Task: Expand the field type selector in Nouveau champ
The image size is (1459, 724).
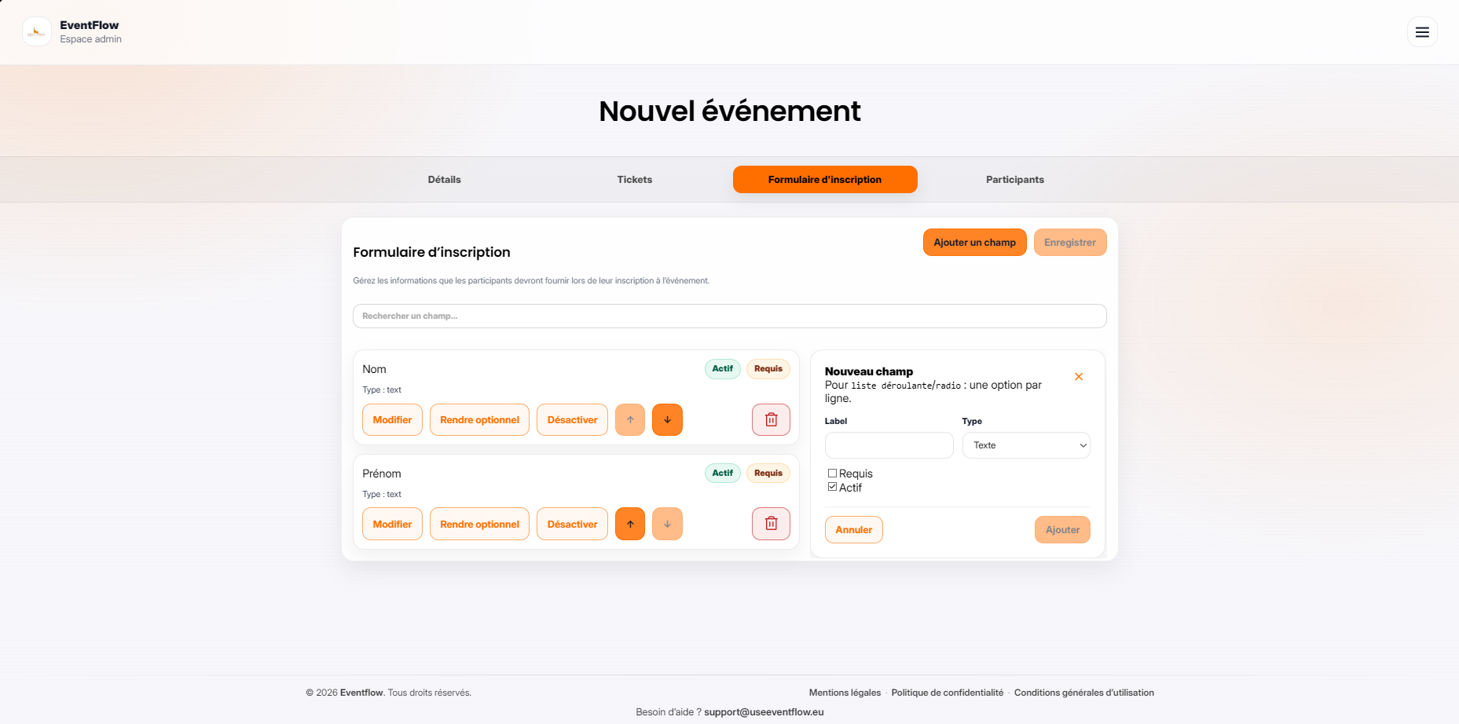Action: pos(1026,445)
